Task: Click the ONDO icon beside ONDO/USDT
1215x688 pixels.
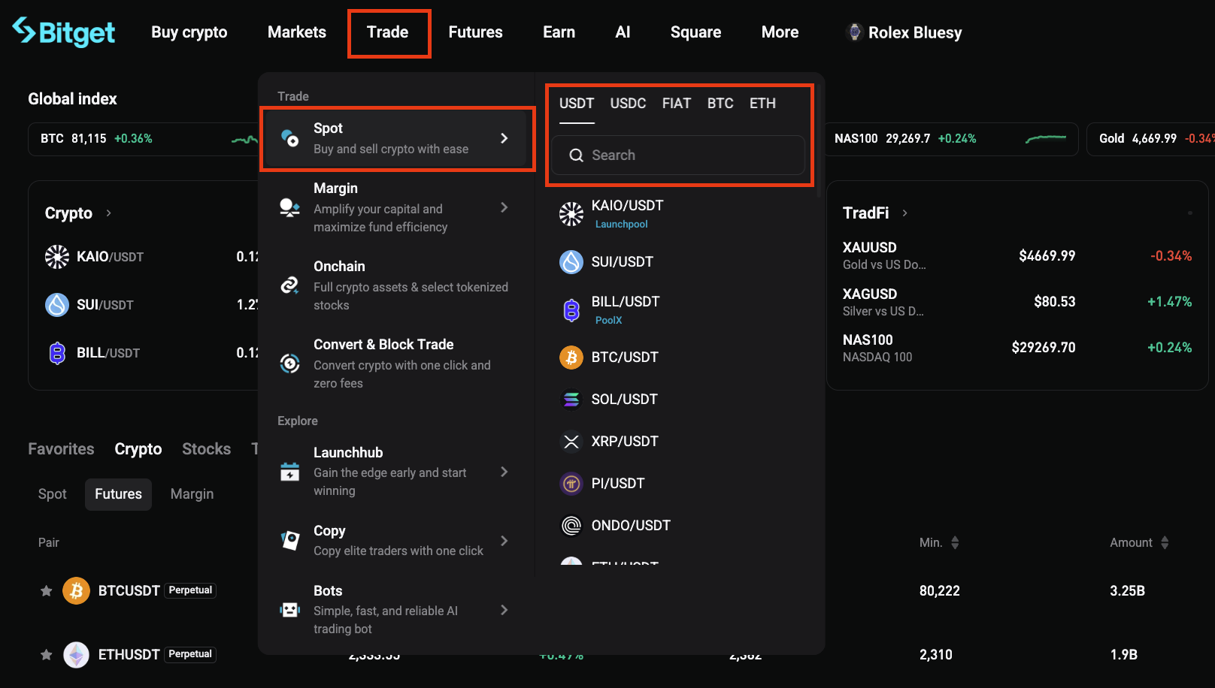Action: point(571,526)
